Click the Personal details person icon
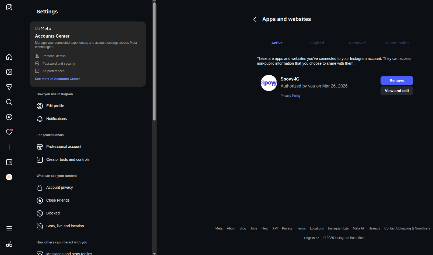Screen dimensions: 433x255 [x=37, y=56]
